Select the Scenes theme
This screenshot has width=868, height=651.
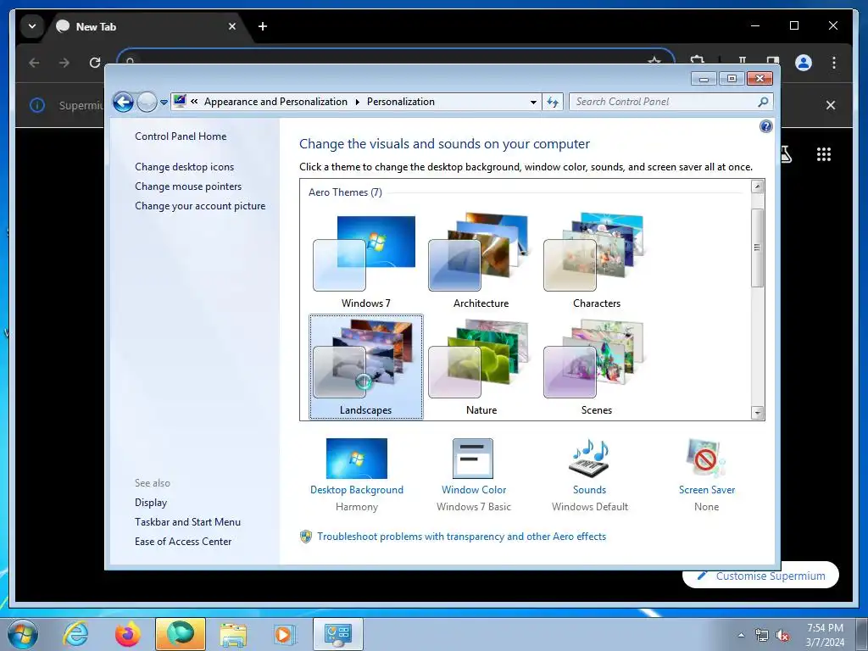tap(596, 368)
